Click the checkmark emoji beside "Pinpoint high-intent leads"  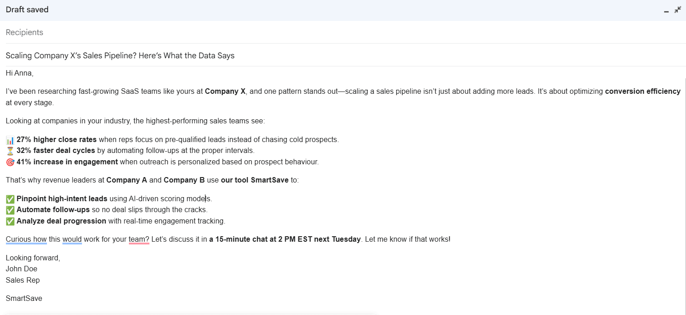pos(9,198)
